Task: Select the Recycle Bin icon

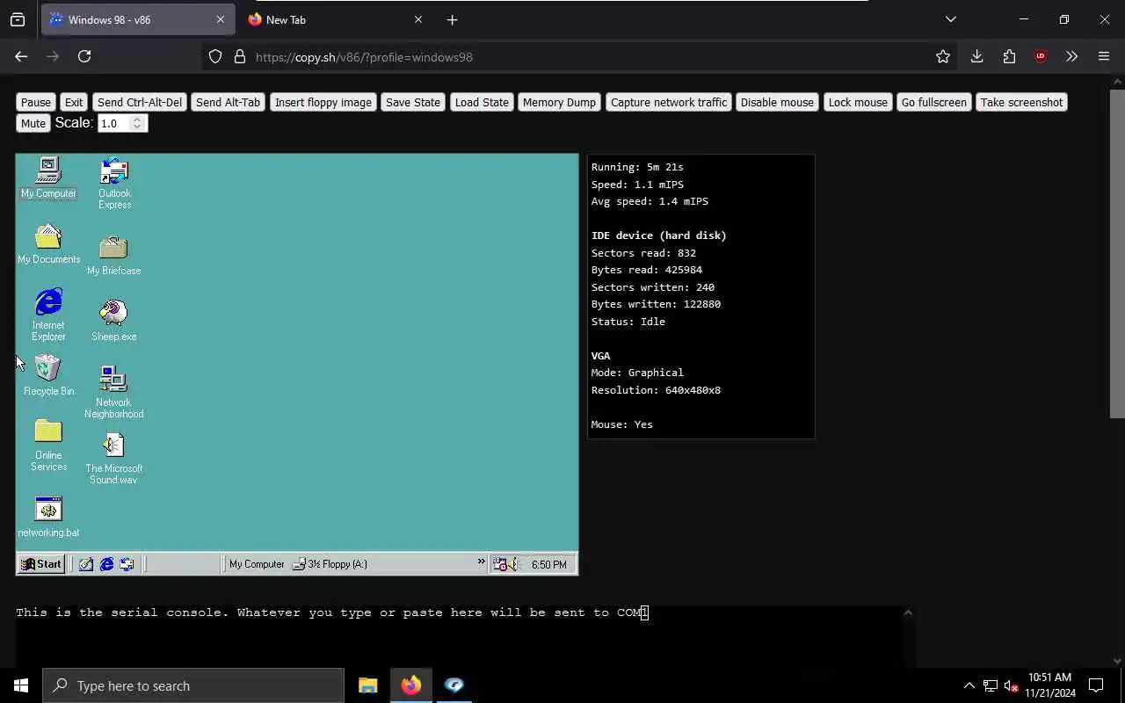Action: 48,375
